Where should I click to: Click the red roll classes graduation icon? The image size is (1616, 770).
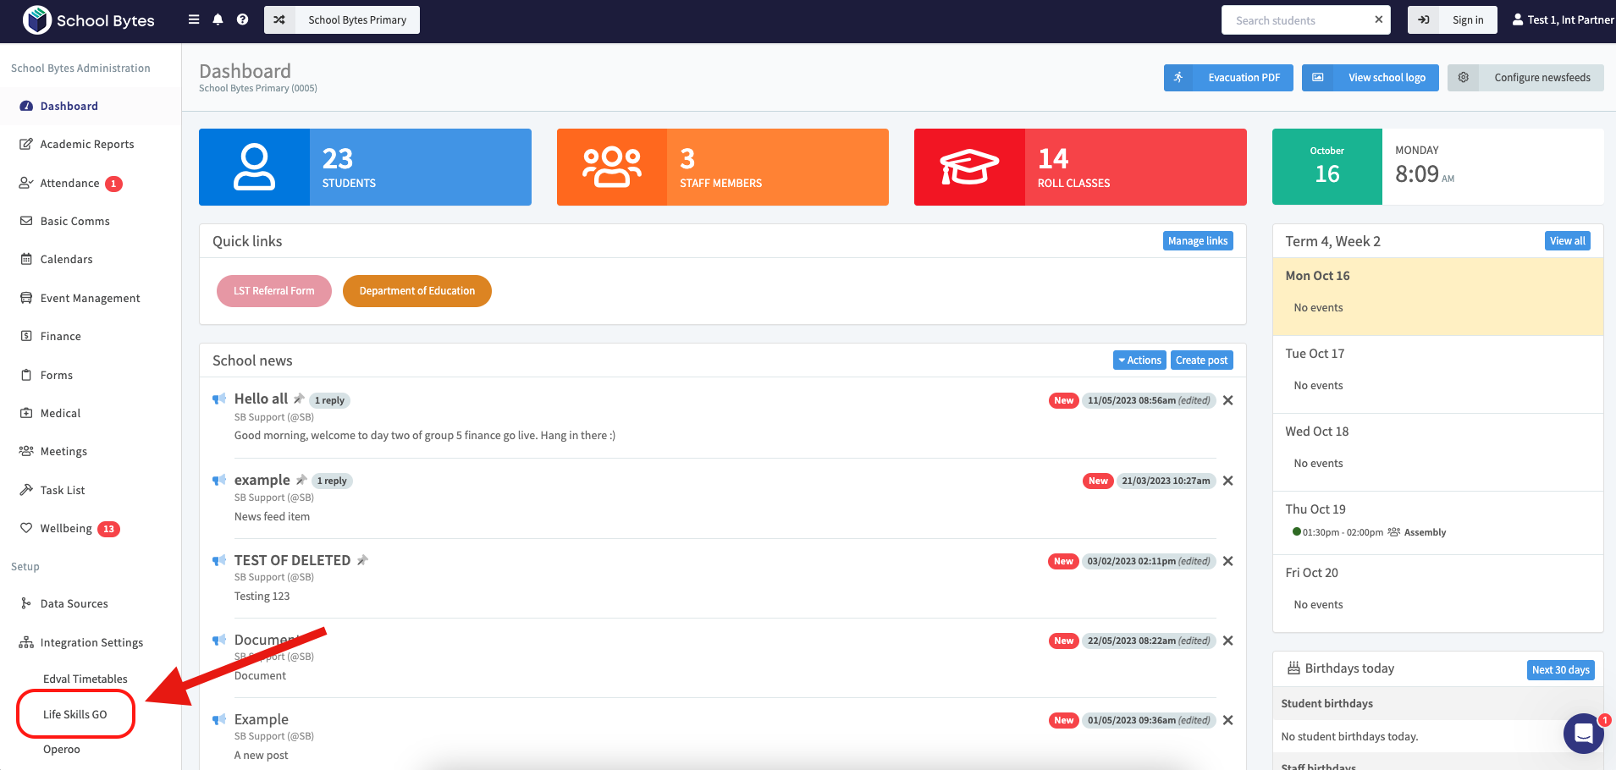point(969,167)
